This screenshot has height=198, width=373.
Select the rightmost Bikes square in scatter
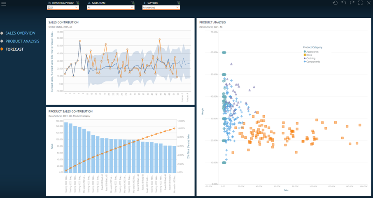(x=360, y=125)
